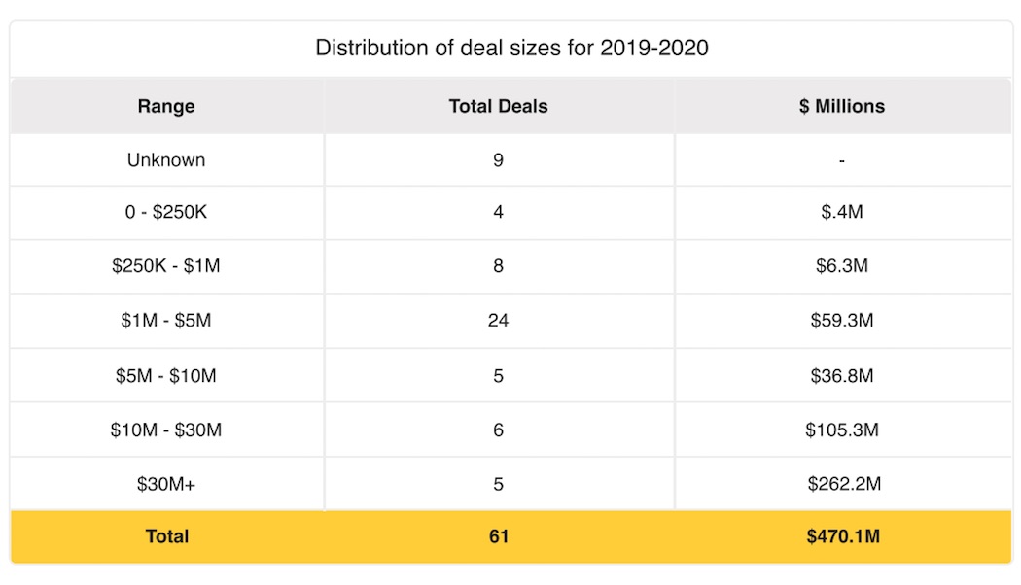Image resolution: width=1021 pixels, height=585 pixels.
Task: Select the $30M+ range cell
Action: click(166, 483)
